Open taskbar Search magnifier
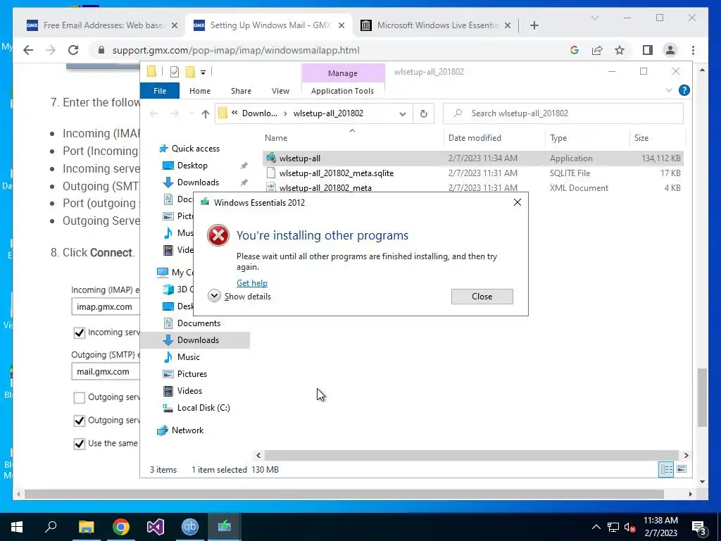This screenshot has width=721, height=541. (51, 527)
